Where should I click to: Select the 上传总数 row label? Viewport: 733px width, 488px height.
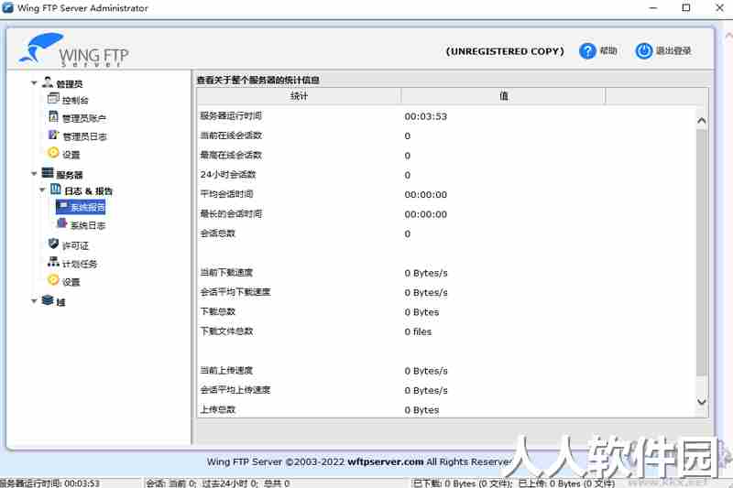218,410
